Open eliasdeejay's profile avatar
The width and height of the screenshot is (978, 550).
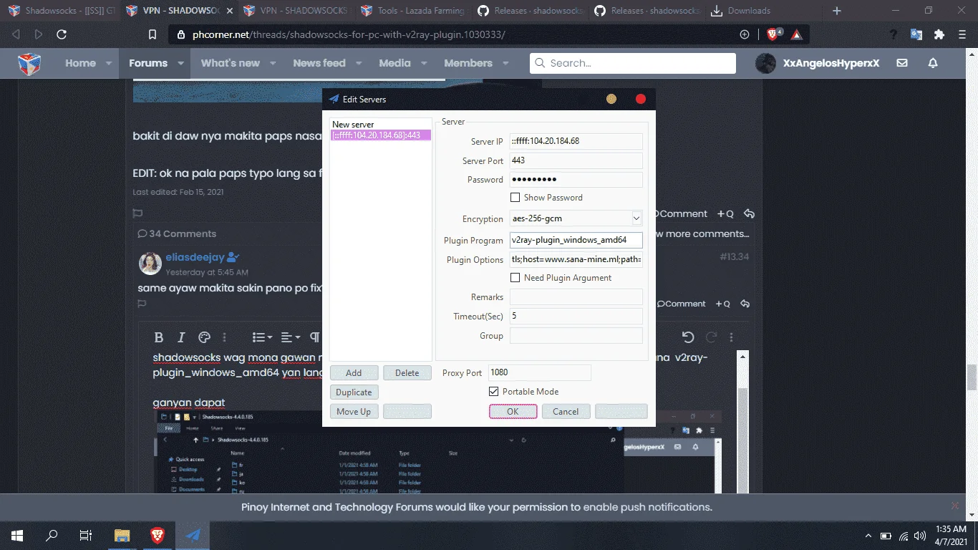point(150,264)
